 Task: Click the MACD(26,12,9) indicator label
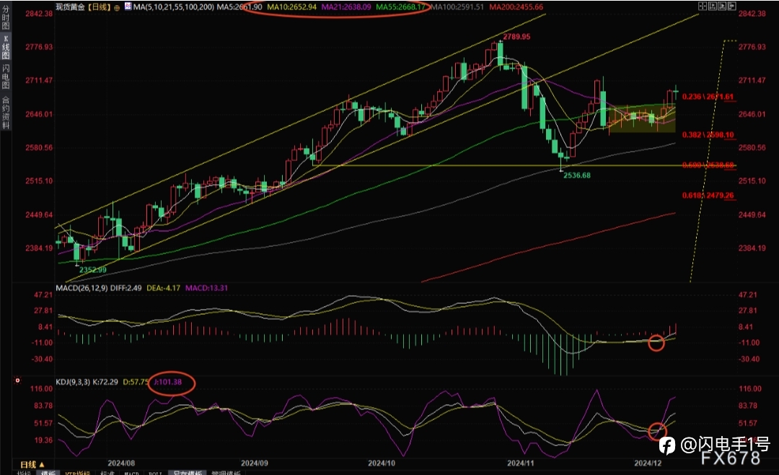[82, 288]
